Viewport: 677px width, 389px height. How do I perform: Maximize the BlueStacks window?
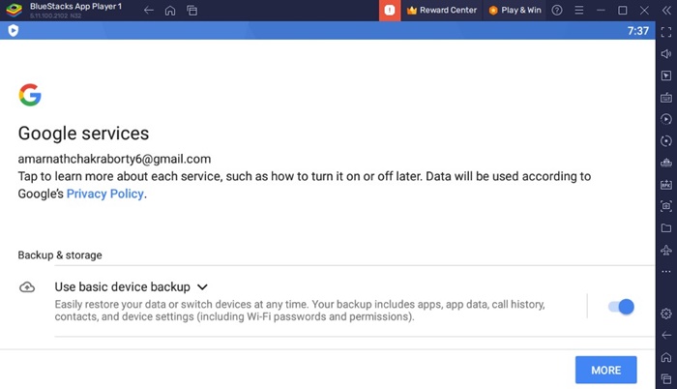pyautogui.click(x=622, y=11)
